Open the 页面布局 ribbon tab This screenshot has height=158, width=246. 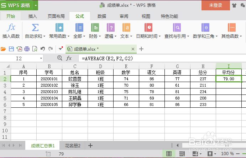(x=56, y=16)
